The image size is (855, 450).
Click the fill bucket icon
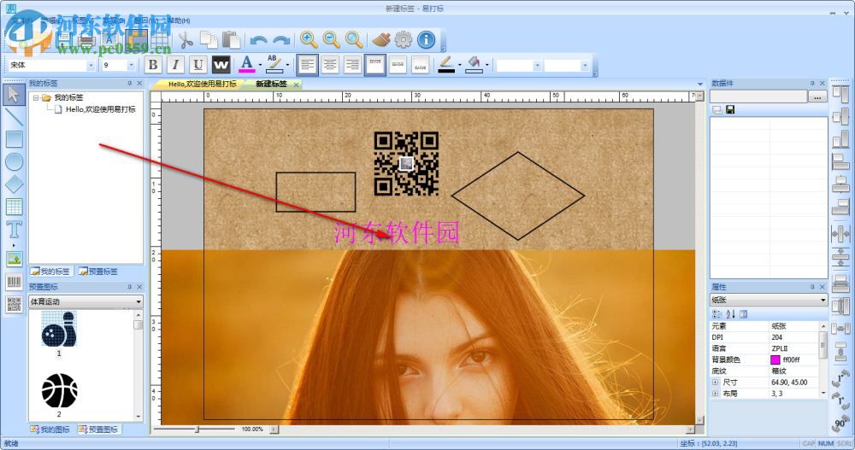[x=474, y=64]
